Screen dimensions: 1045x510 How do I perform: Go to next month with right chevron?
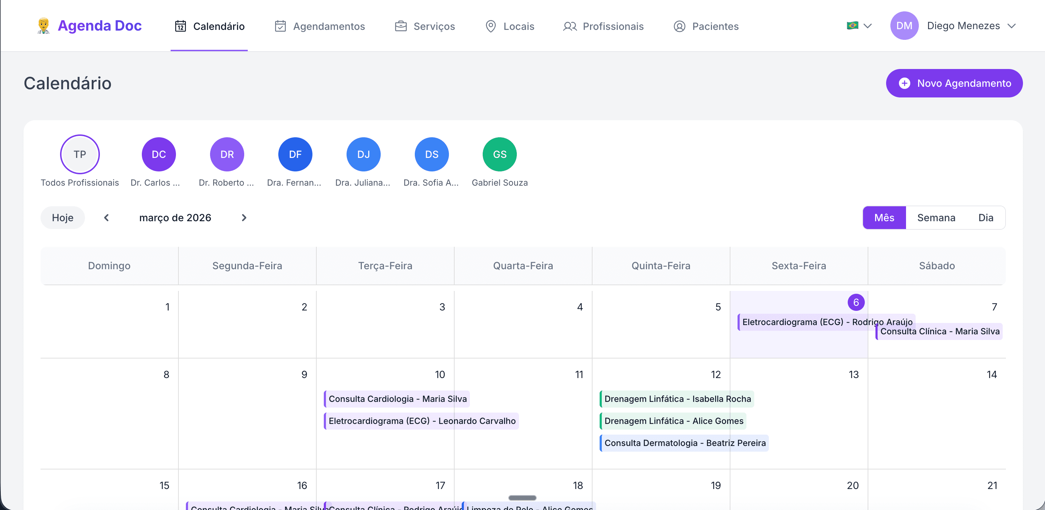pyautogui.click(x=244, y=218)
